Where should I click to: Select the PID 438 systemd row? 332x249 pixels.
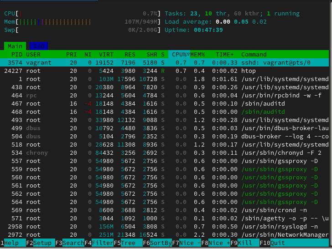164,87
